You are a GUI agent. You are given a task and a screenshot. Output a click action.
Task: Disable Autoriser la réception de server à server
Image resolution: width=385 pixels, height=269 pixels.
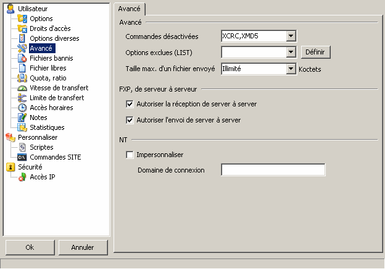[130, 104]
